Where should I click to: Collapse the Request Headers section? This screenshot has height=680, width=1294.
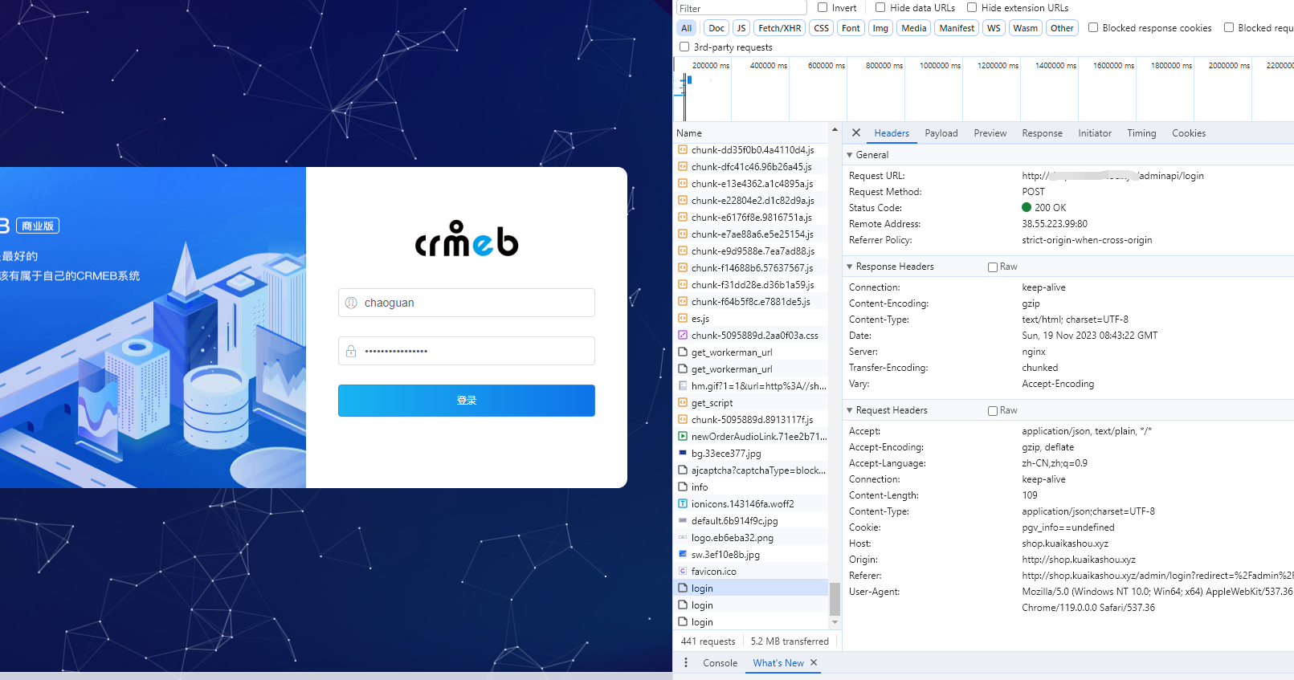tap(850, 410)
